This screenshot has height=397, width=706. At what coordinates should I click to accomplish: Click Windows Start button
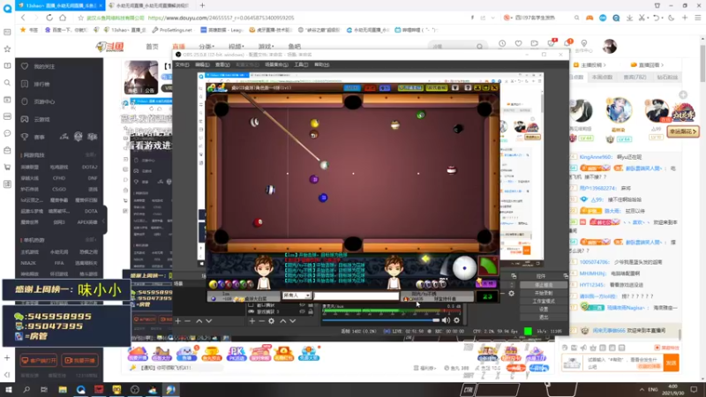tap(9, 390)
